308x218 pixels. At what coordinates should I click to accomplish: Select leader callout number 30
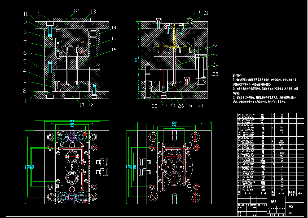[200, 105]
